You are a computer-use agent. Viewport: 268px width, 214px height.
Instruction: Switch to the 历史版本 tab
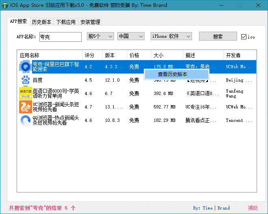[41, 22]
